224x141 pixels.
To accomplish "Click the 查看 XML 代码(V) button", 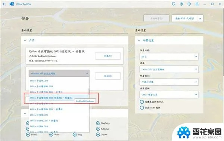I will [x=184, y=18].
